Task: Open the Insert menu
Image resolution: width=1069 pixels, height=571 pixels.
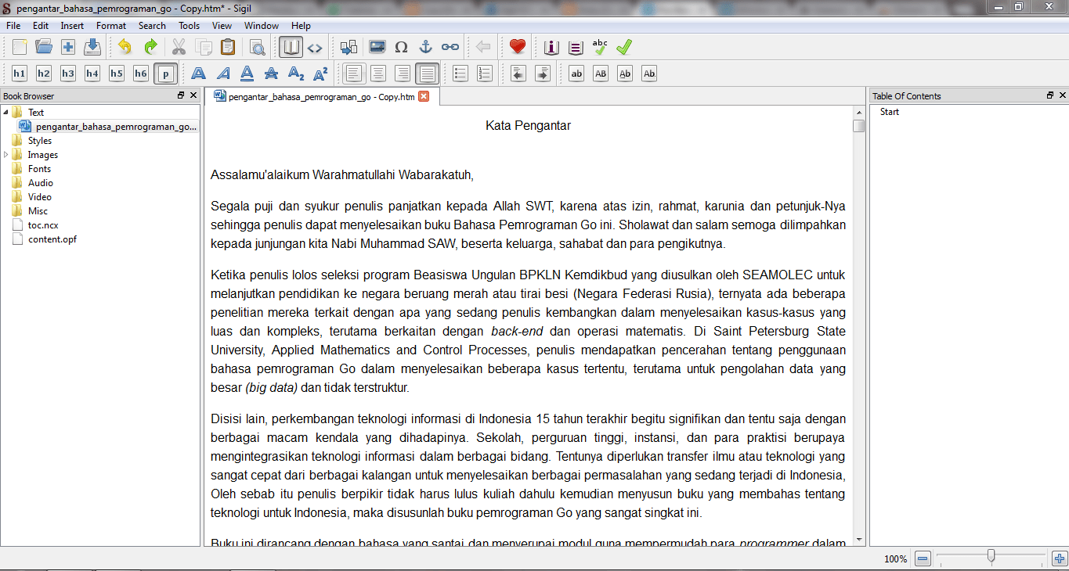Action: click(x=72, y=26)
